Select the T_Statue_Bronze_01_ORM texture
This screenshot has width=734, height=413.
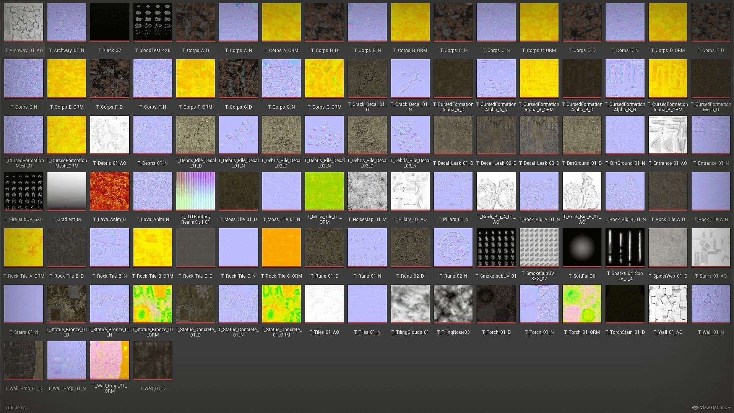coord(153,304)
